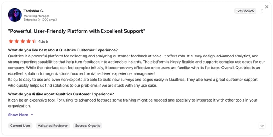Click the 4.5/5 rating score
This screenshot has width=273, height=137.
pyautogui.click(x=43, y=42)
